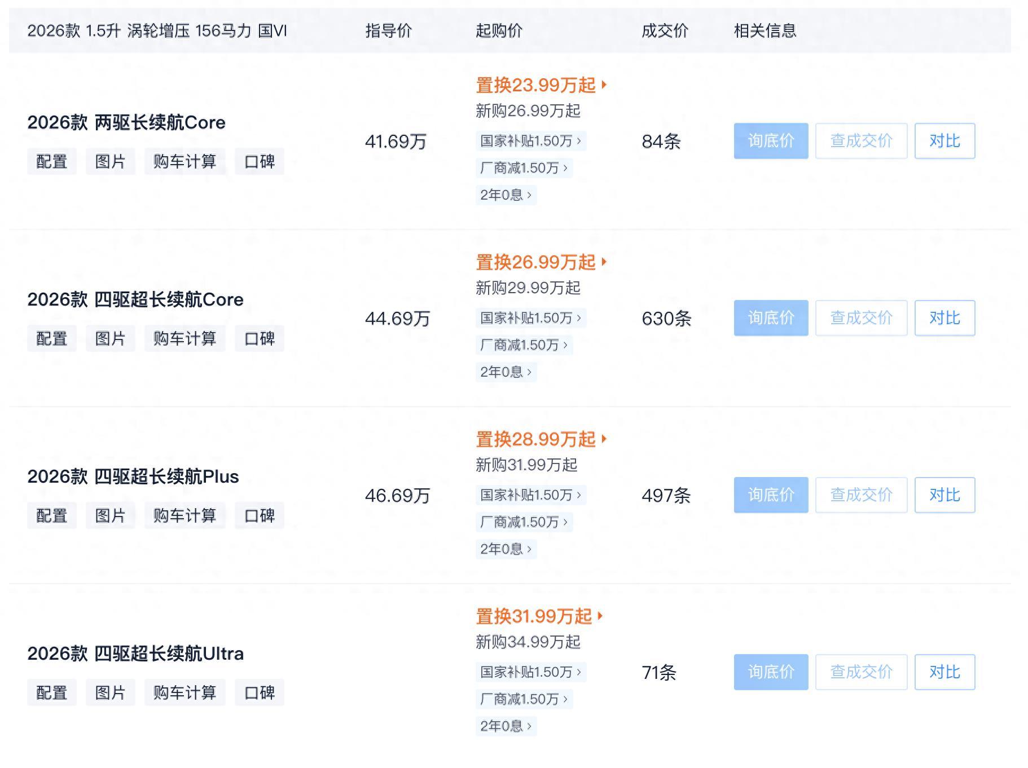Click 询底价 for 四驱超长续航Plus

[x=770, y=495]
